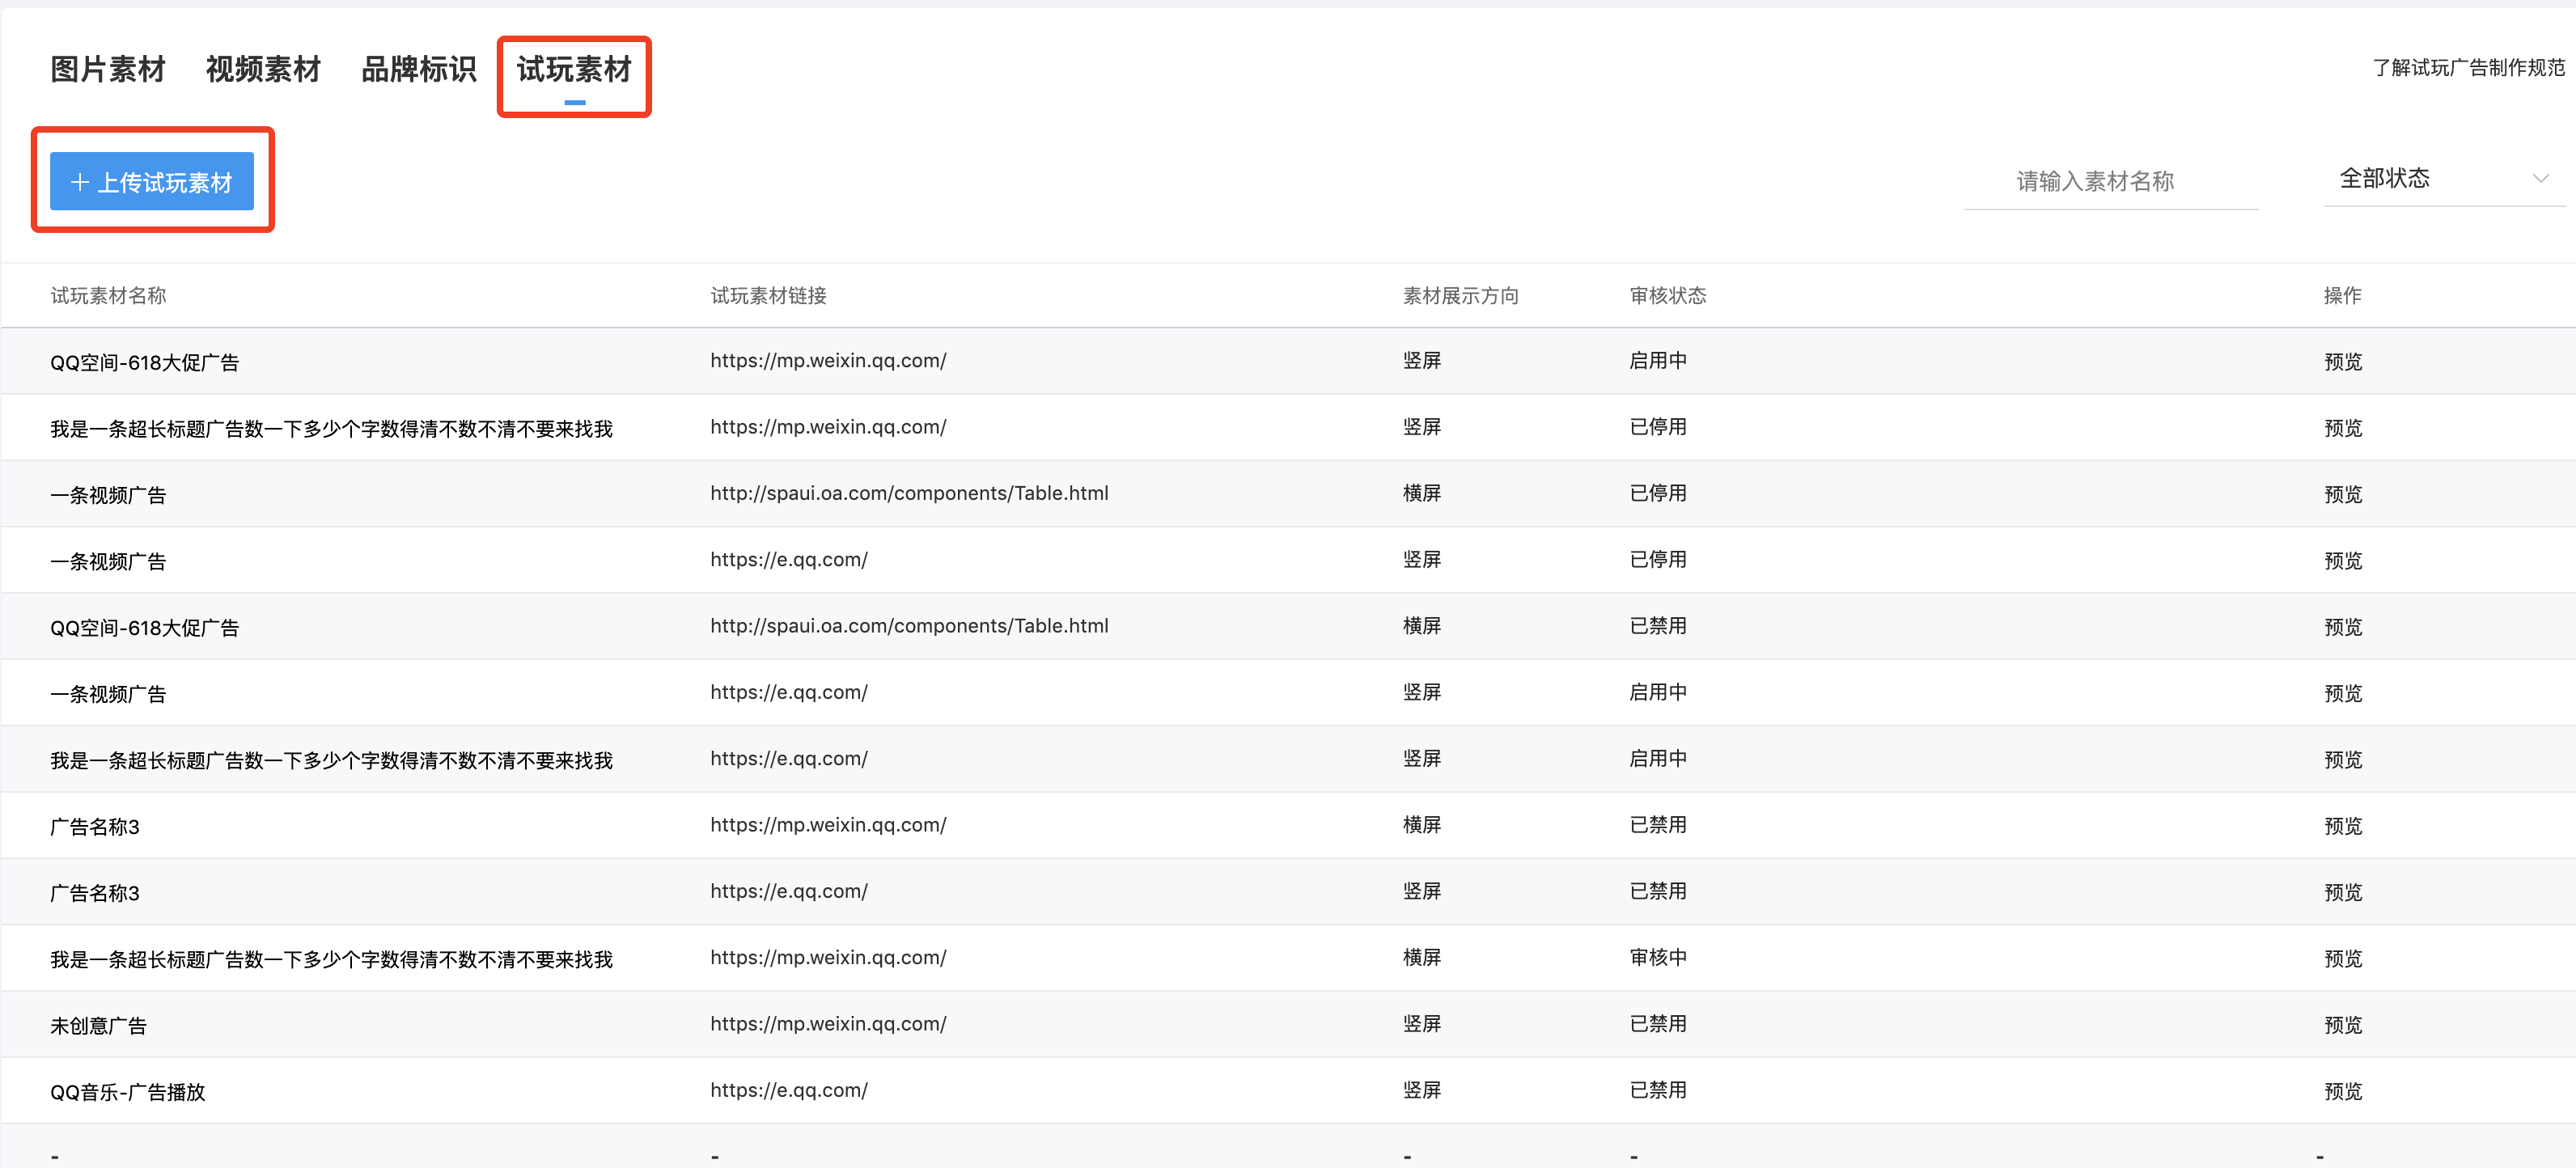Focus the 请输入素材名称 search field
The image size is (2576, 1168).
[x=2110, y=181]
